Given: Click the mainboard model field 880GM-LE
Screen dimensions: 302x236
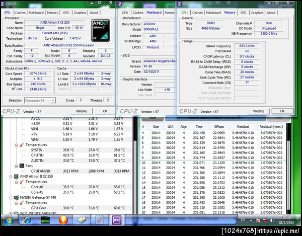Looking at the screenshot, I should tap(159, 29).
